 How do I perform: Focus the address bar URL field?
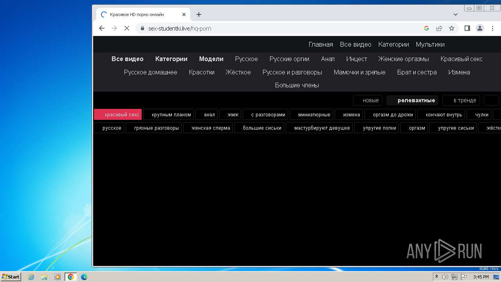pos(282,28)
